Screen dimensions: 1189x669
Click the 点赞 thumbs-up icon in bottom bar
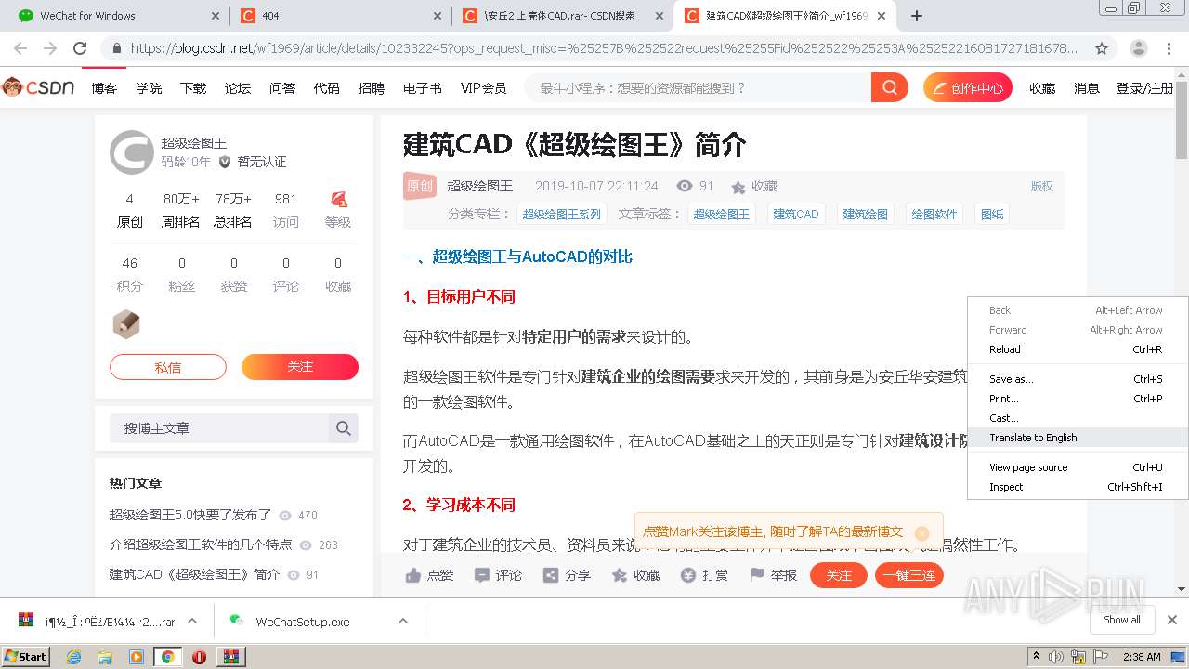tap(413, 575)
